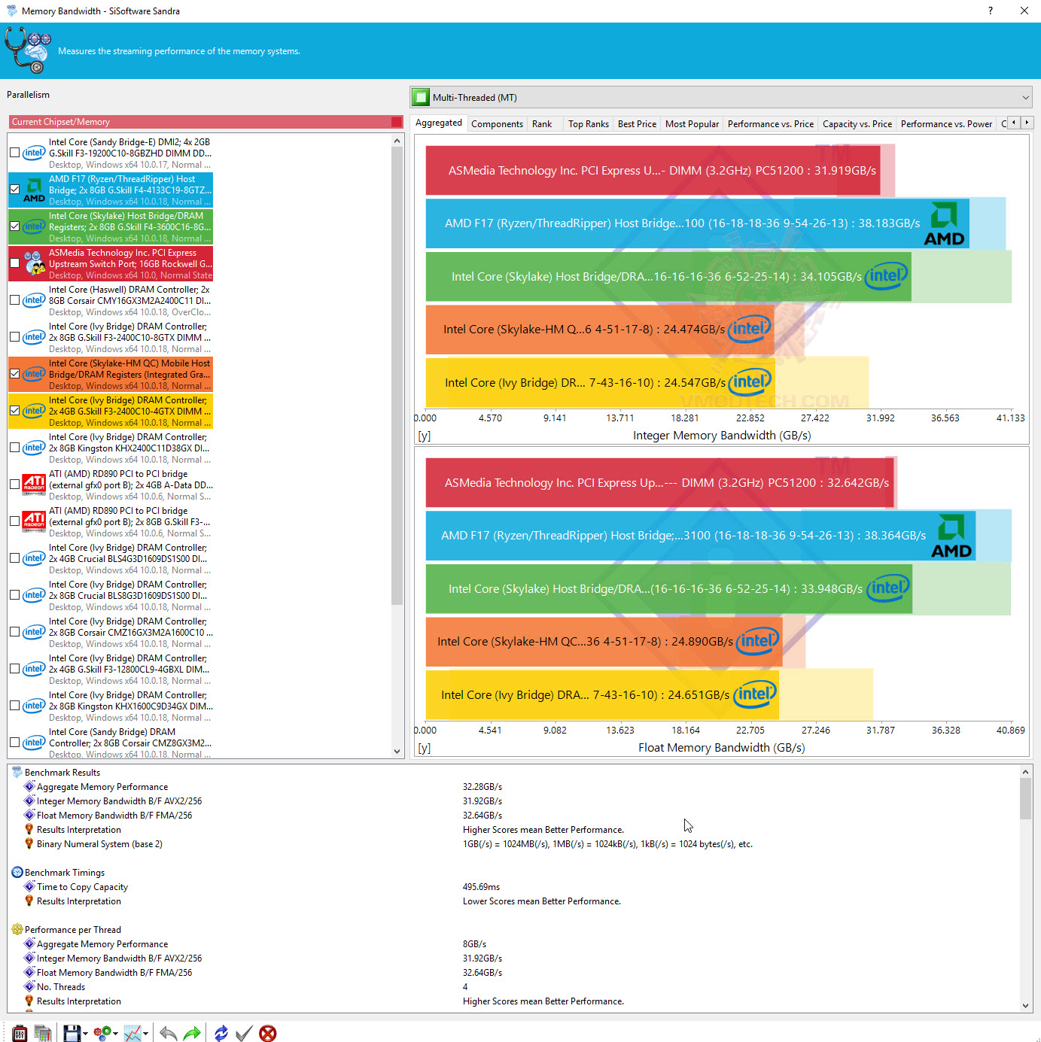Switch to the Rank tab

point(542,124)
